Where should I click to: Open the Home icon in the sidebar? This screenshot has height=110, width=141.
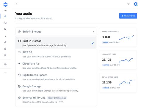click(5, 16)
